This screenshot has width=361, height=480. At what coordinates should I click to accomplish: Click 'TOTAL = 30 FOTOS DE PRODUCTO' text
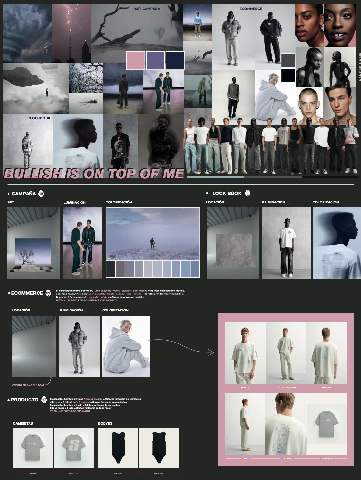click(x=70, y=411)
